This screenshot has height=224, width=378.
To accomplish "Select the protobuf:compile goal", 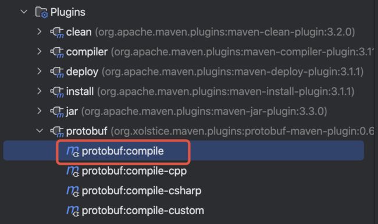I will pos(183,151).
